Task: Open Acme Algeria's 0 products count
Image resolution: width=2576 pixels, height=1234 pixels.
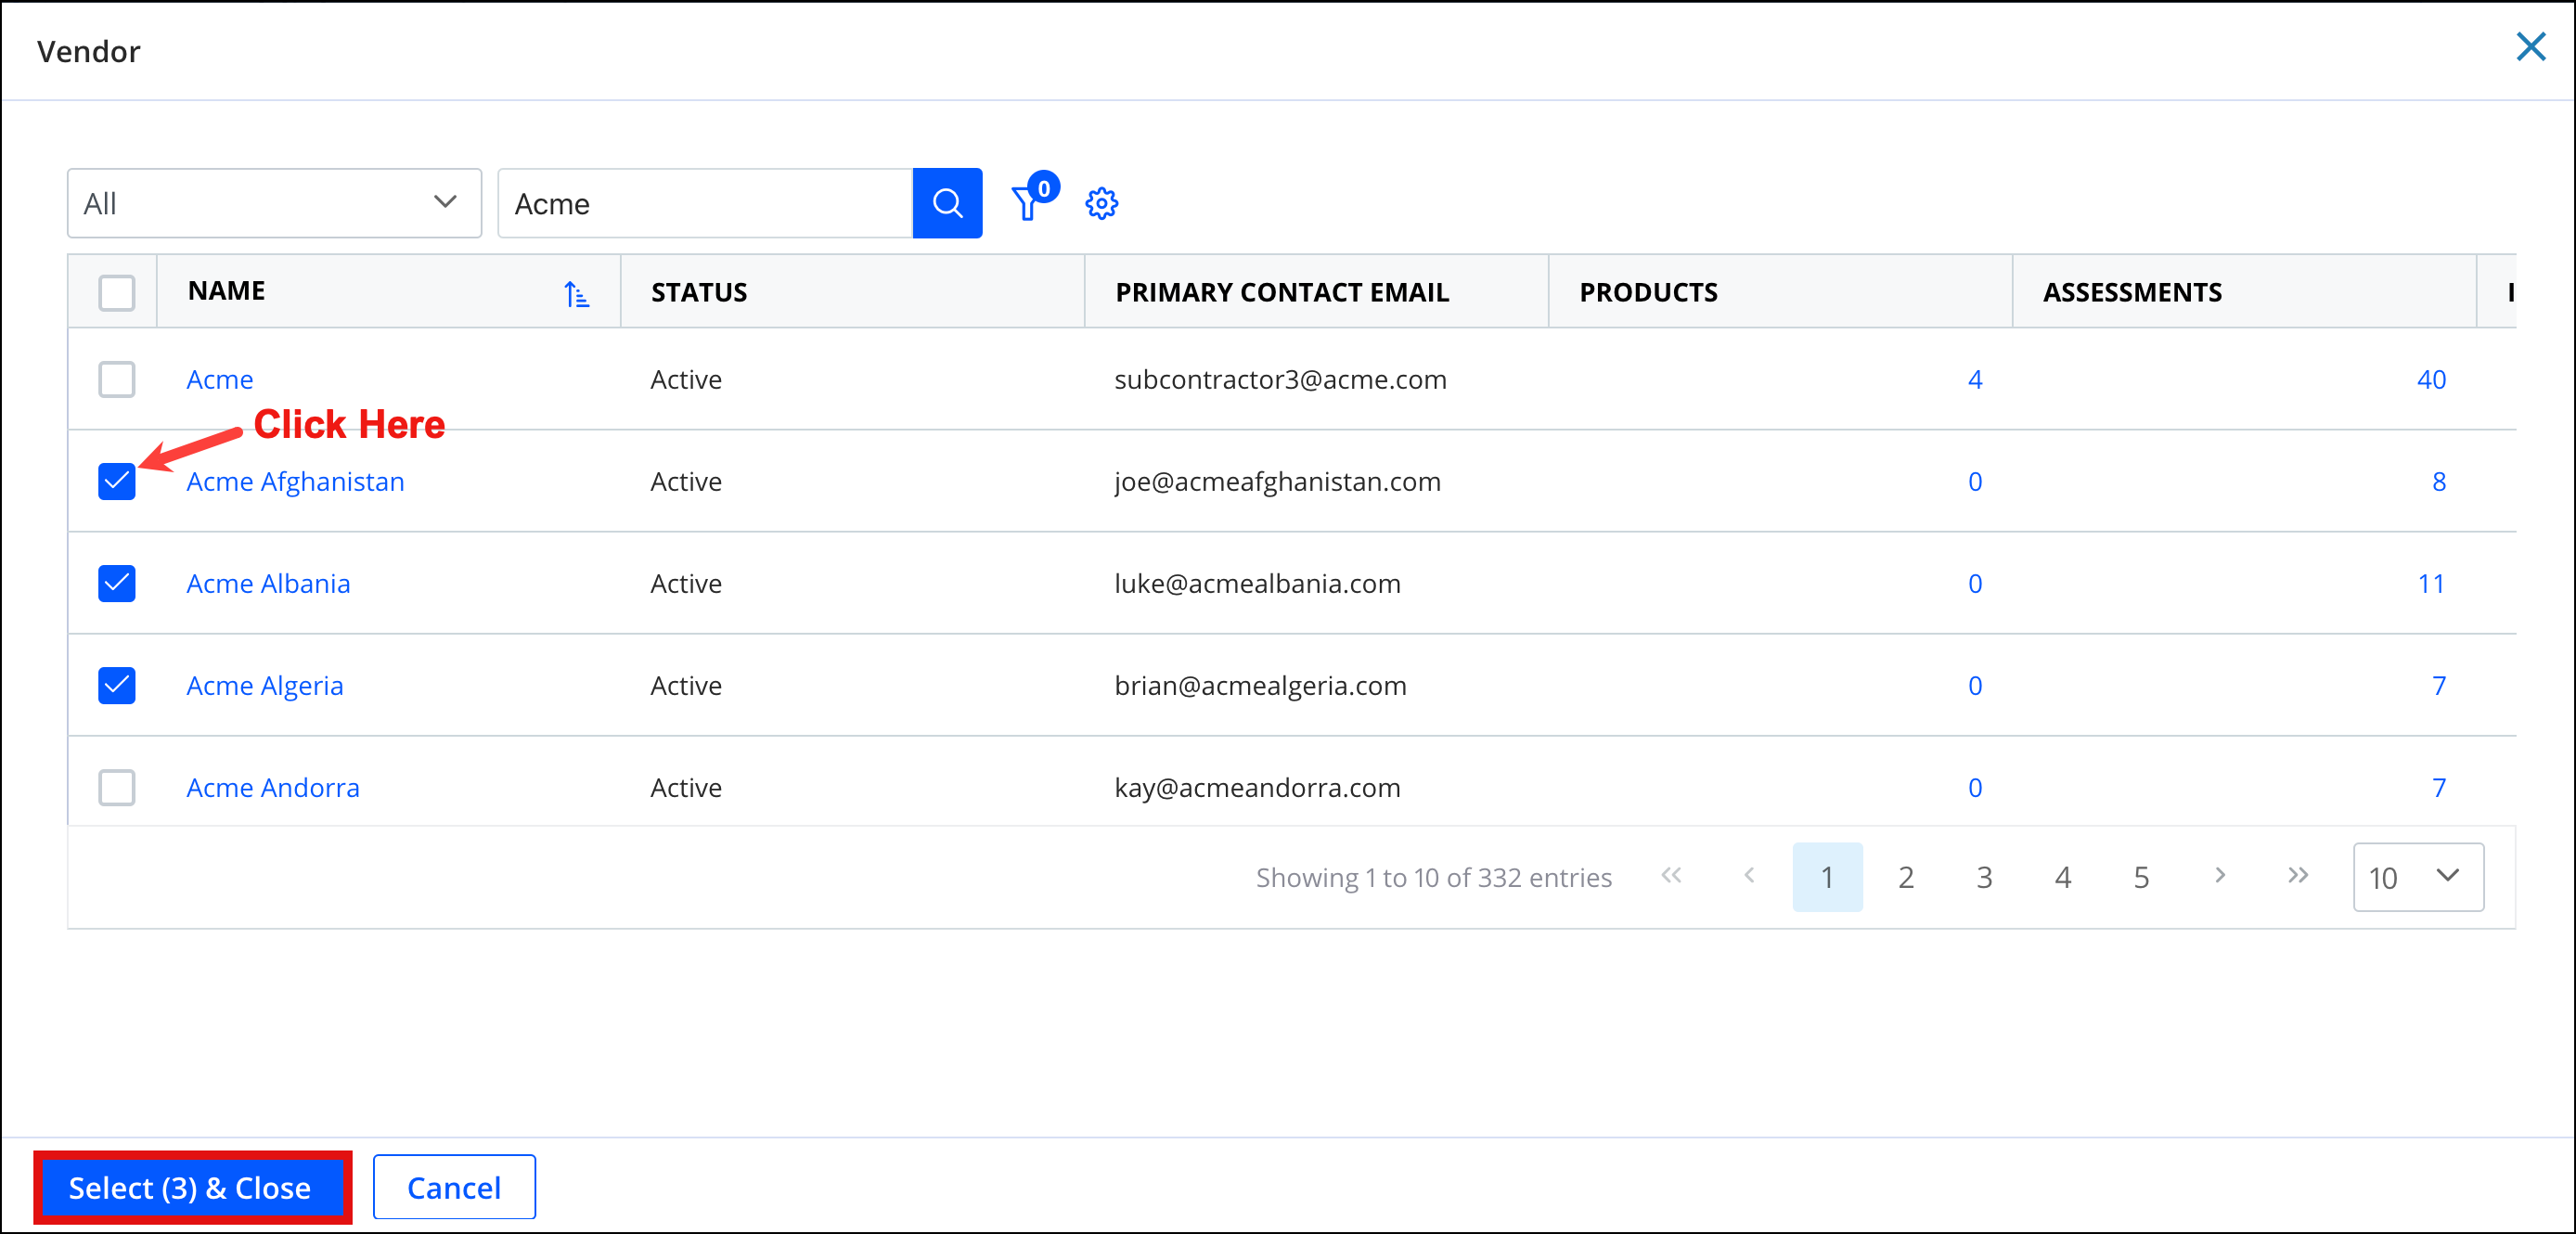Action: [x=1975, y=685]
